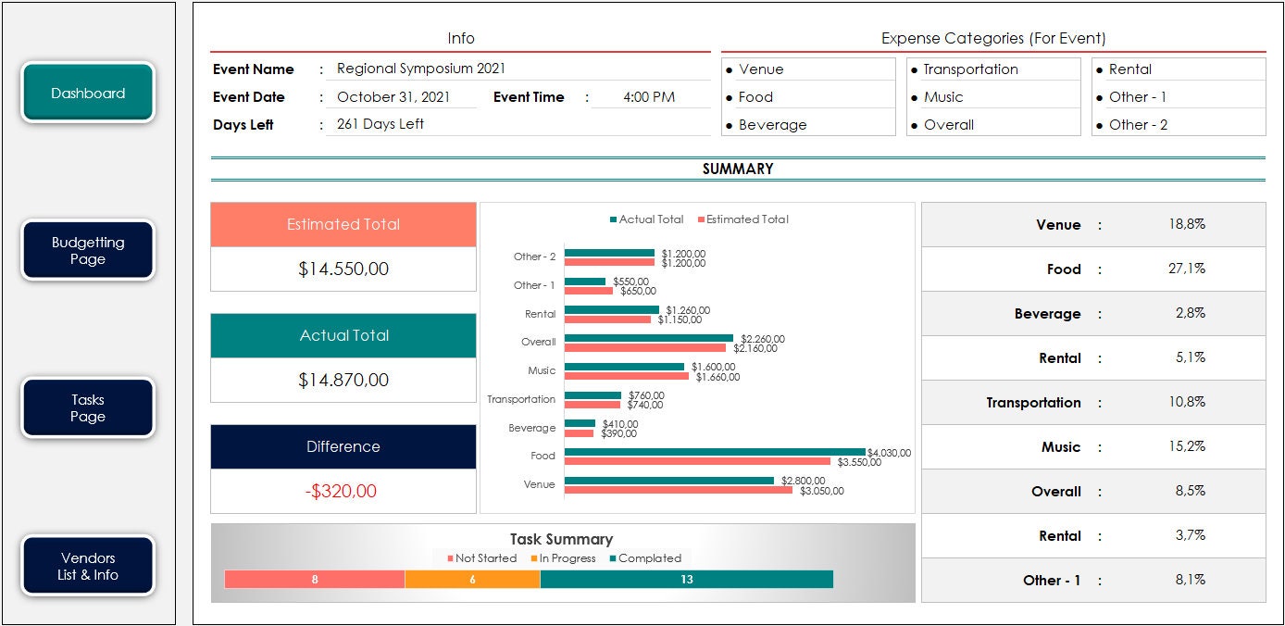
Task: Select the 'Other - 1' expense category cell
Action: [x=1179, y=97]
